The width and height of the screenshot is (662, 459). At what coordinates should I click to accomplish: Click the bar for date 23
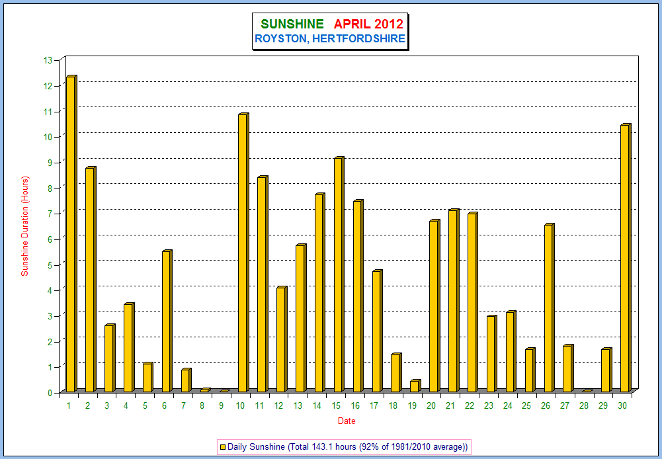tap(491, 353)
